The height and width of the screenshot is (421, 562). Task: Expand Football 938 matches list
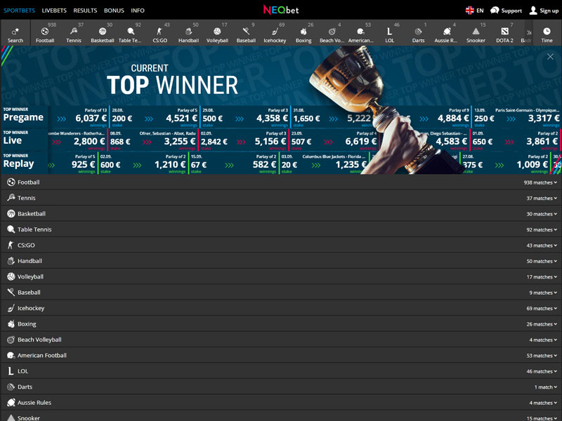coord(540,182)
